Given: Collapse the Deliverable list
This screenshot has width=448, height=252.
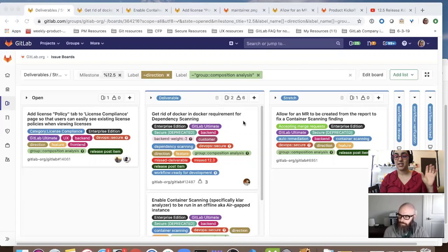Looking at the screenshot, I should 151,98.
